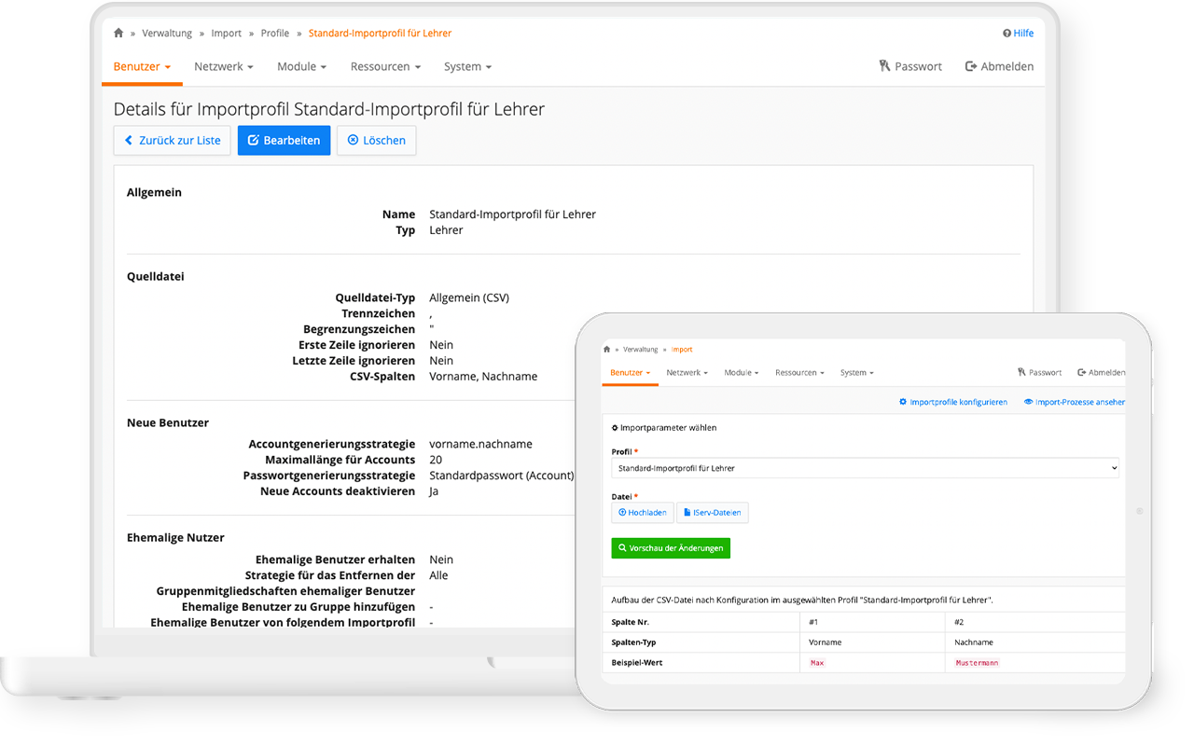This screenshot has height=745, width=1194.
Task: Click the Neue Benutzer section heading
Action: point(168,422)
